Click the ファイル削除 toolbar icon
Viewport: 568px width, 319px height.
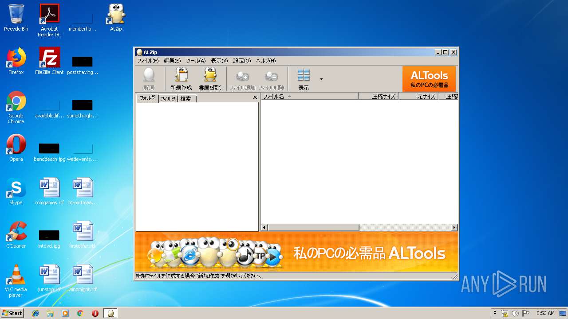coord(271,79)
